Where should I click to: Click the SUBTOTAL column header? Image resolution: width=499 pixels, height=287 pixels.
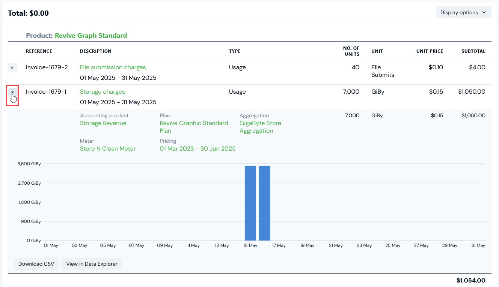pos(473,51)
